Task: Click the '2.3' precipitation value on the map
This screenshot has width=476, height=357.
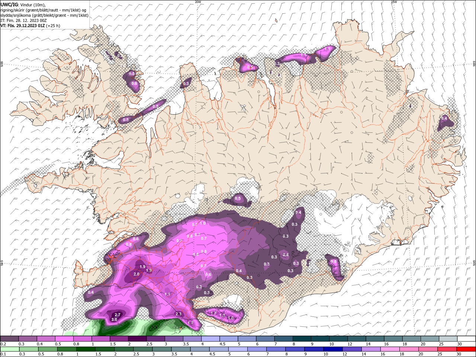Action: [x=178, y=314]
